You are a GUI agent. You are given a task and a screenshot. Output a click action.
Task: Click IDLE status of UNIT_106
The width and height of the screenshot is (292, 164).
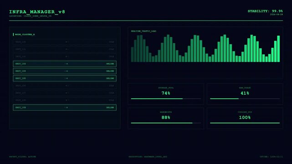pos(111,86)
